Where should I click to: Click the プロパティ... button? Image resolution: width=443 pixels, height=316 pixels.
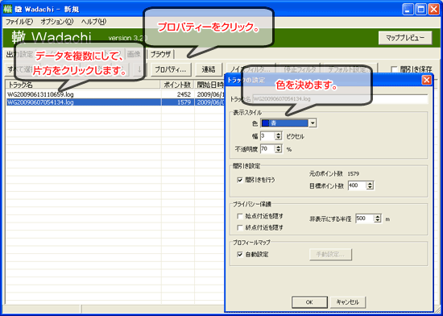171,69
